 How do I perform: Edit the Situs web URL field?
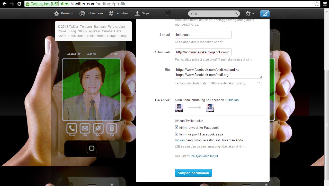(203, 52)
